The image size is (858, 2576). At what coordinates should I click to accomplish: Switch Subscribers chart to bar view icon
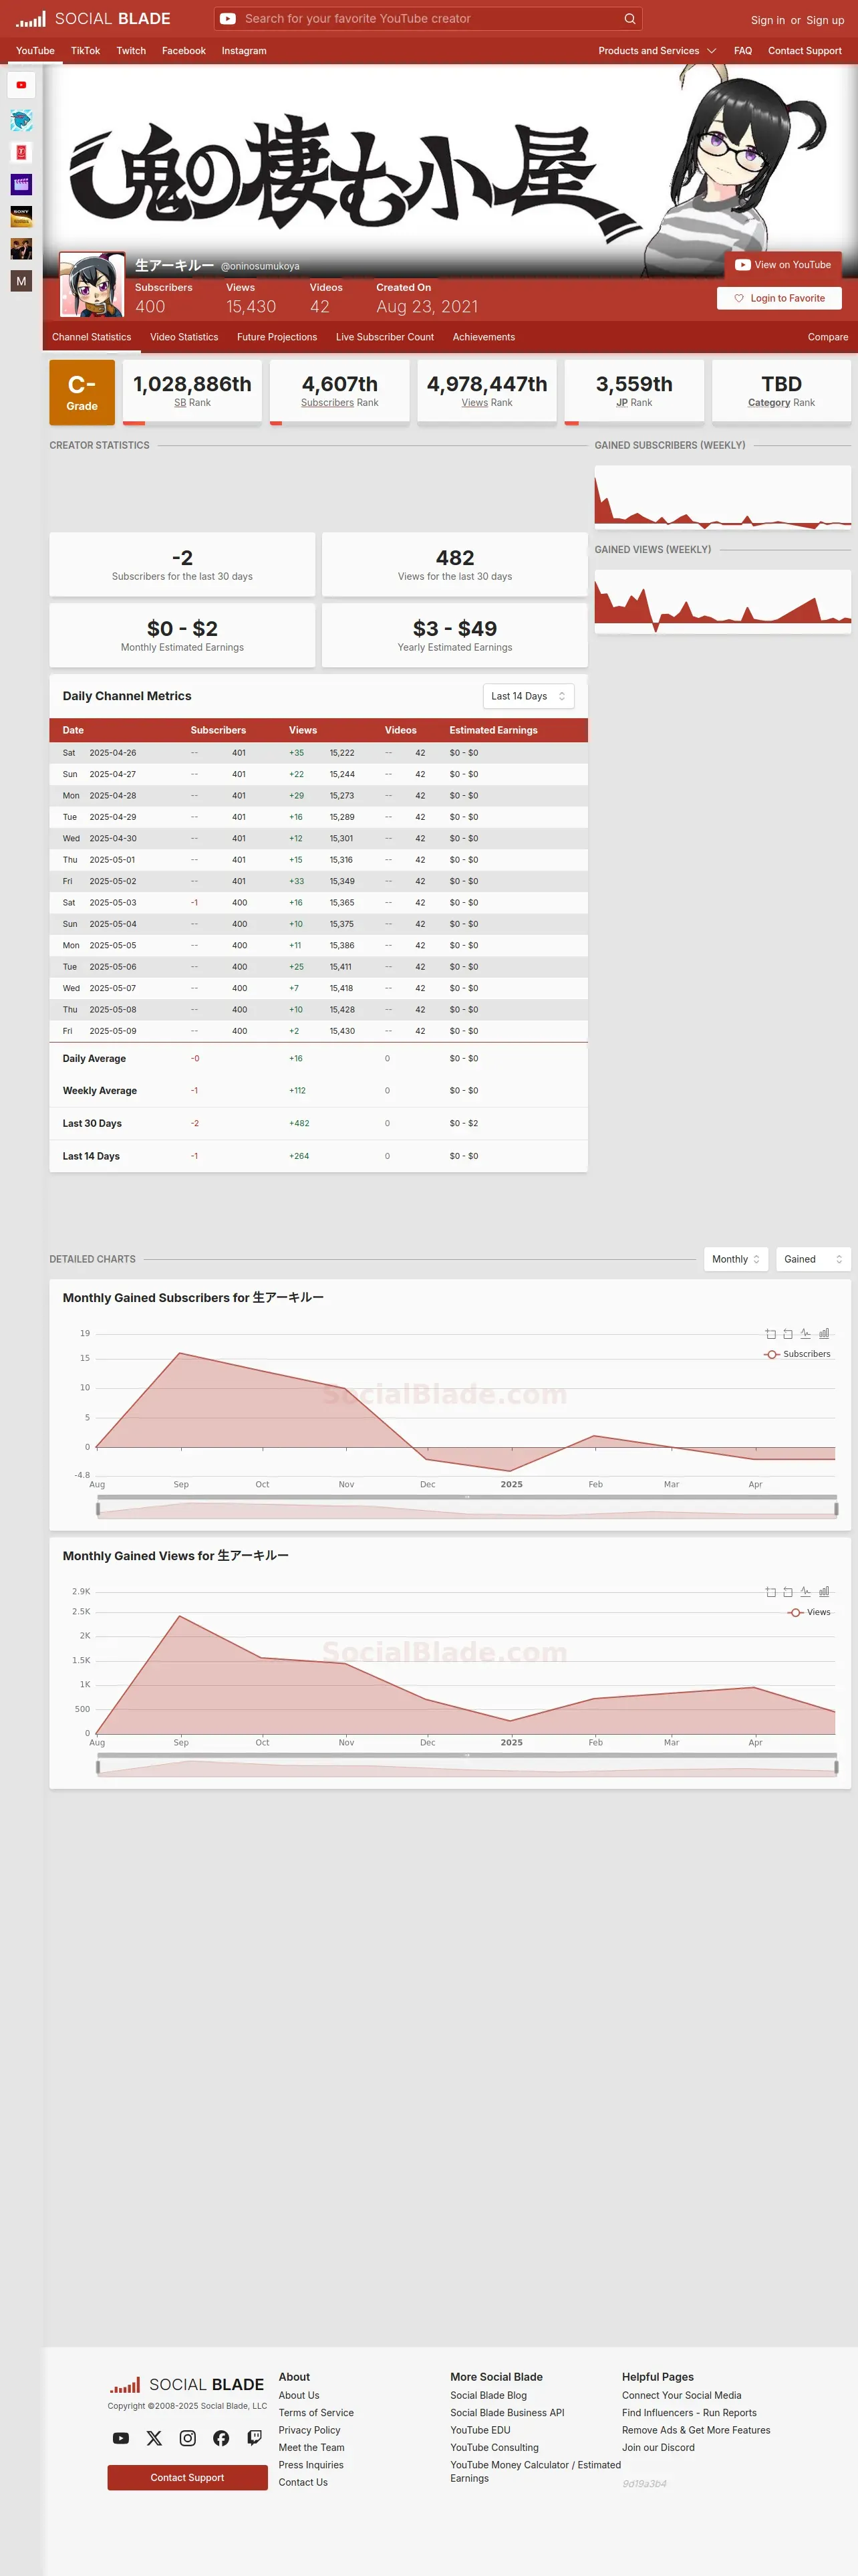click(x=824, y=1334)
